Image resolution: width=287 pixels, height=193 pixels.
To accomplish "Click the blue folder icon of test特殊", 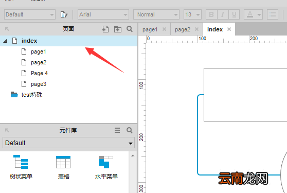I will tap(14, 95).
